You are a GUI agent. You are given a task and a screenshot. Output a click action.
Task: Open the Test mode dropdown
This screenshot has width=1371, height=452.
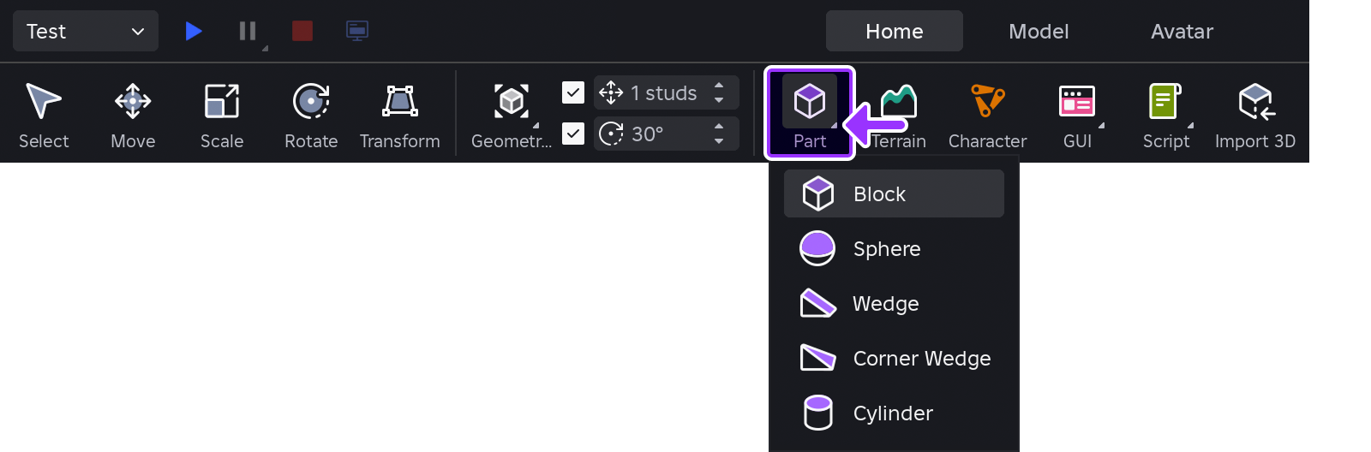point(86,32)
